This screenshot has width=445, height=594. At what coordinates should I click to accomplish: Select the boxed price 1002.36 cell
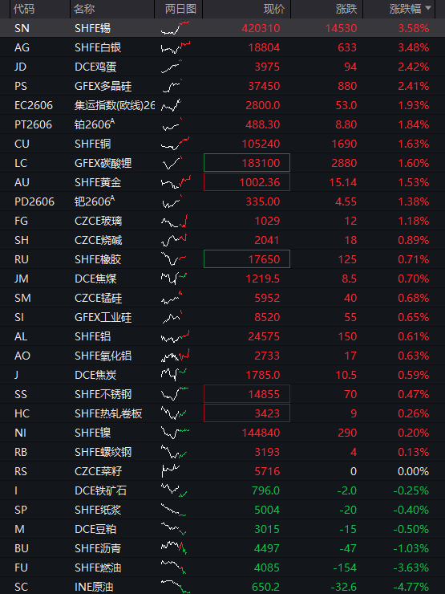pos(247,182)
